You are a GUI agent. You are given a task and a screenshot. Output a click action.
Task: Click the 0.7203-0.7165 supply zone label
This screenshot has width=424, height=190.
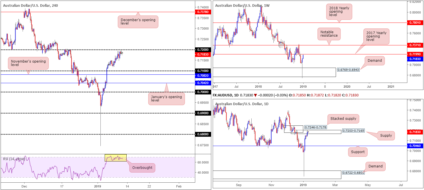pyautogui.click(x=353, y=131)
